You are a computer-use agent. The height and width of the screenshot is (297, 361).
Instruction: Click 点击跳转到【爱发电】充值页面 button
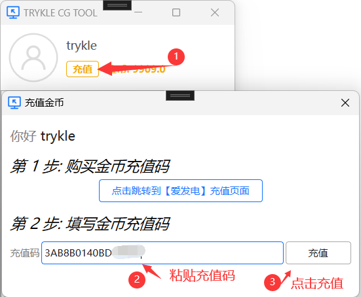click(181, 191)
